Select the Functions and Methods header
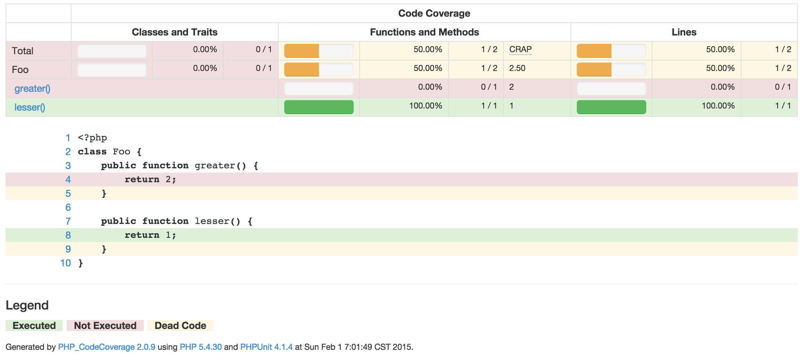Image resolution: width=804 pixels, height=354 pixels. [425, 32]
